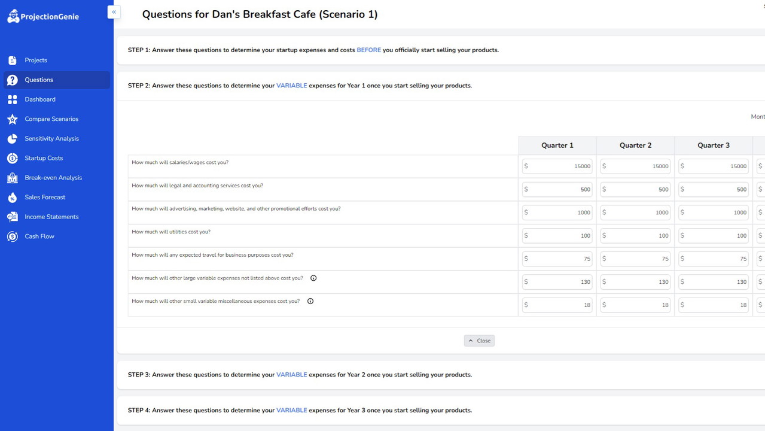Select the Dashboard grid icon

(x=13, y=99)
